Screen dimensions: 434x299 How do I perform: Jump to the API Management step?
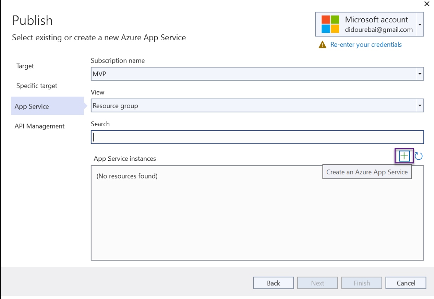coord(40,126)
